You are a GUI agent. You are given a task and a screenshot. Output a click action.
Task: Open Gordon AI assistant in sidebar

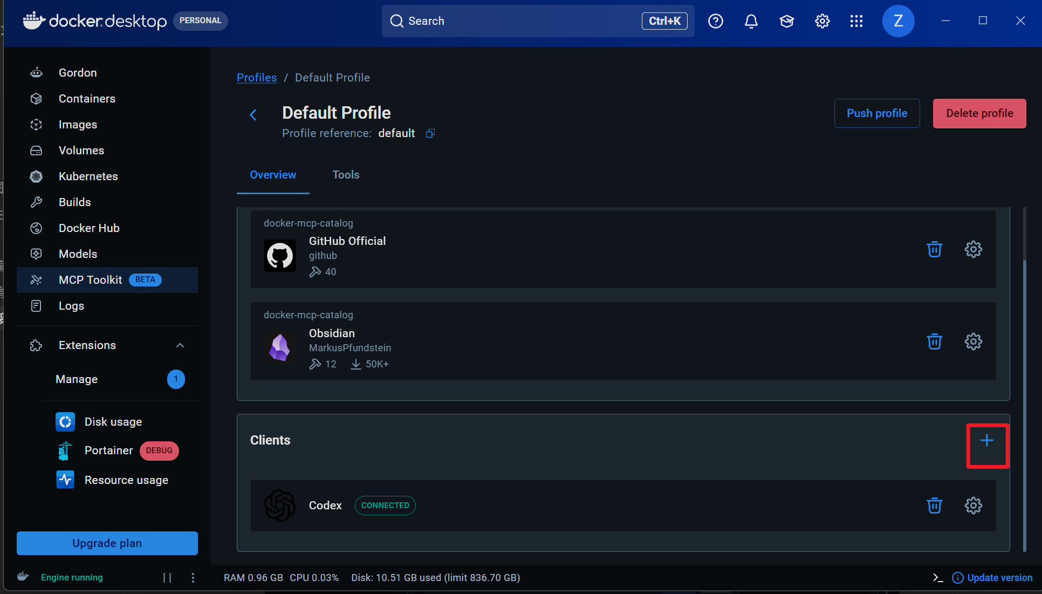(107, 73)
